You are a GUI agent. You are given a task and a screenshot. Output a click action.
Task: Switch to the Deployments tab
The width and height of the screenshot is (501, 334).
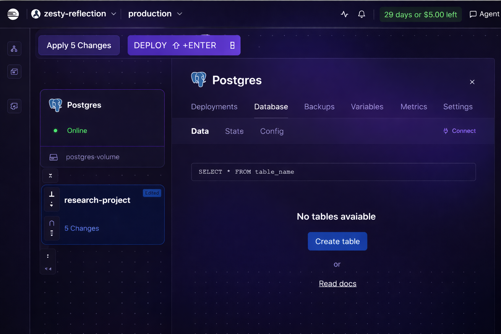point(214,107)
